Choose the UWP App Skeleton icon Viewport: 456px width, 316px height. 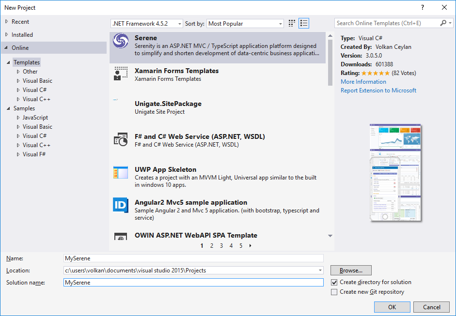[x=120, y=173]
